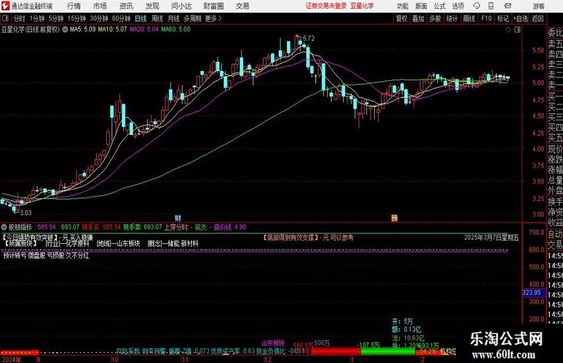Viewport: 563px width, 363px height.
Task: Click the 委比 row in quote panel
Action: [x=555, y=33]
